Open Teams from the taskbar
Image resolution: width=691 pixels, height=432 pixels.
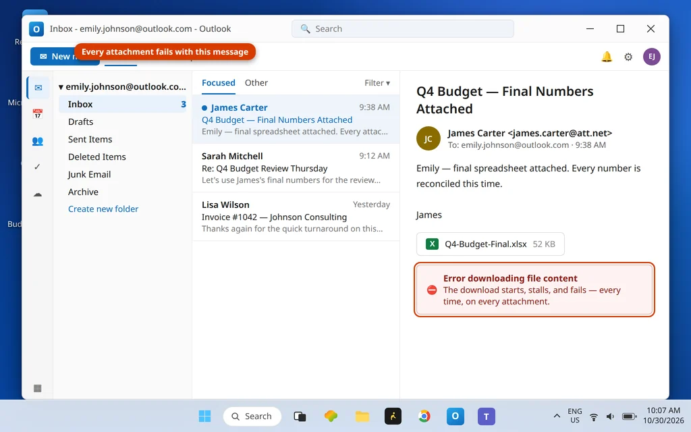[x=486, y=416]
